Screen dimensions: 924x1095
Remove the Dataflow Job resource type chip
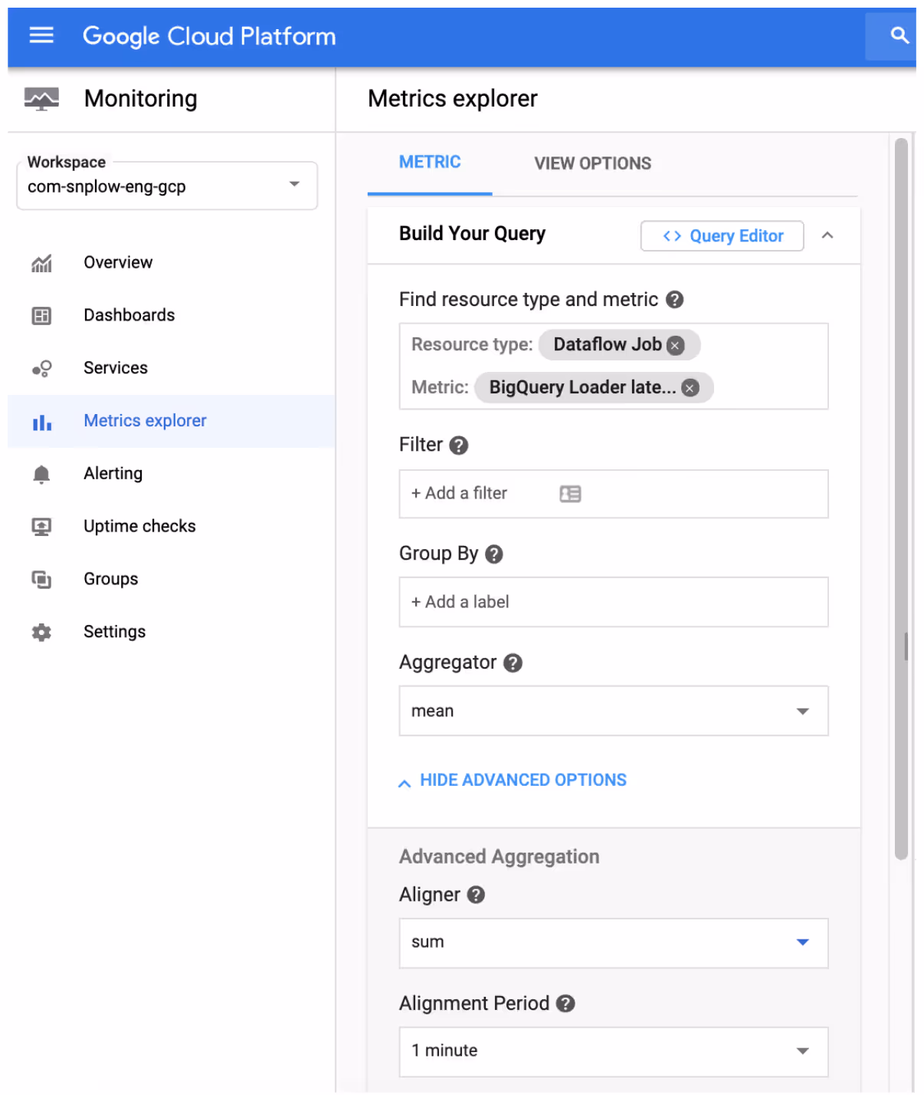pos(675,345)
